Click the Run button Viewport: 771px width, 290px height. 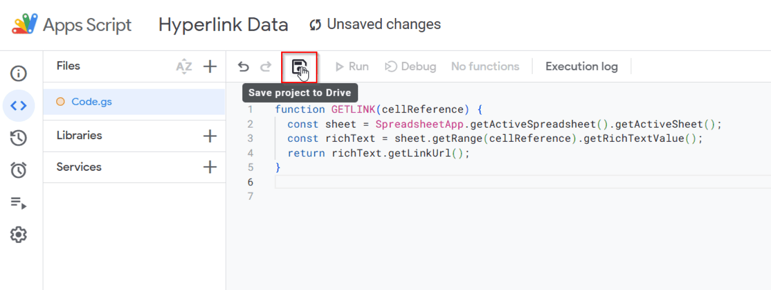click(x=352, y=67)
